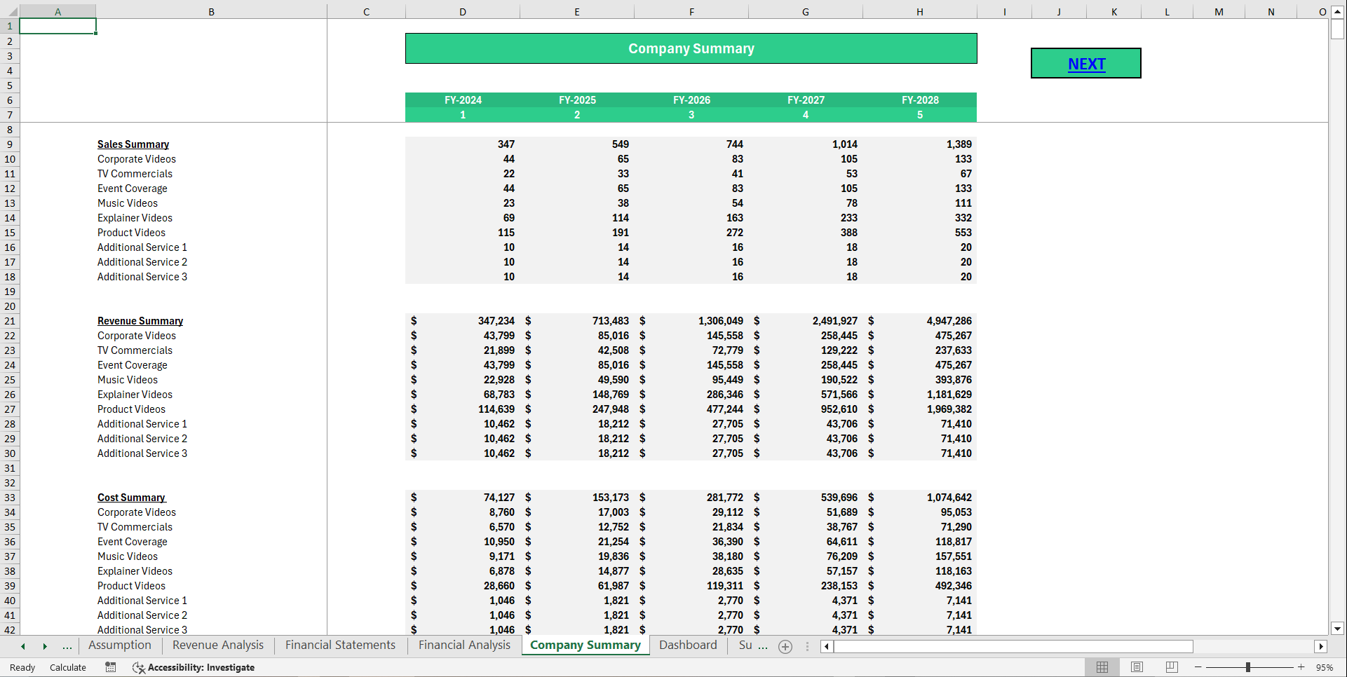Select the Revenue Analysis sheet
Image resolution: width=1347 pixels, height=677 pixels.
pyautogui.click(x=217, y=645)
